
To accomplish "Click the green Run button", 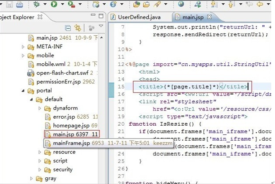I will 54,4.
